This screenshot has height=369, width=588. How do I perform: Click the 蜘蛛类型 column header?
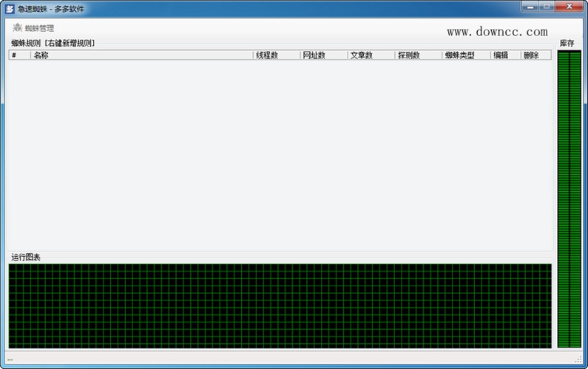tap(466, 55)
